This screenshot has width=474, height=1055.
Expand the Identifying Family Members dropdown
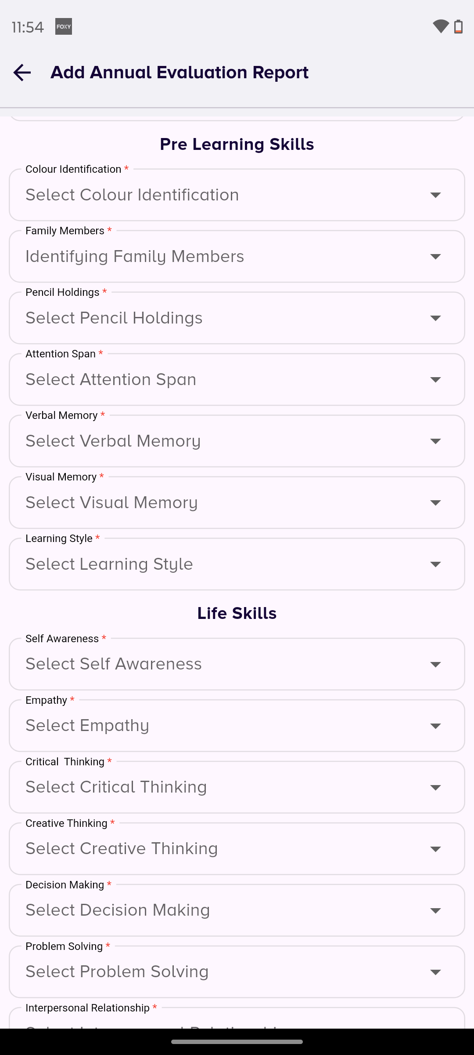click(237, 257)
